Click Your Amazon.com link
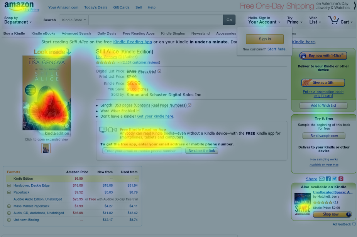 [x=63, y=7]
